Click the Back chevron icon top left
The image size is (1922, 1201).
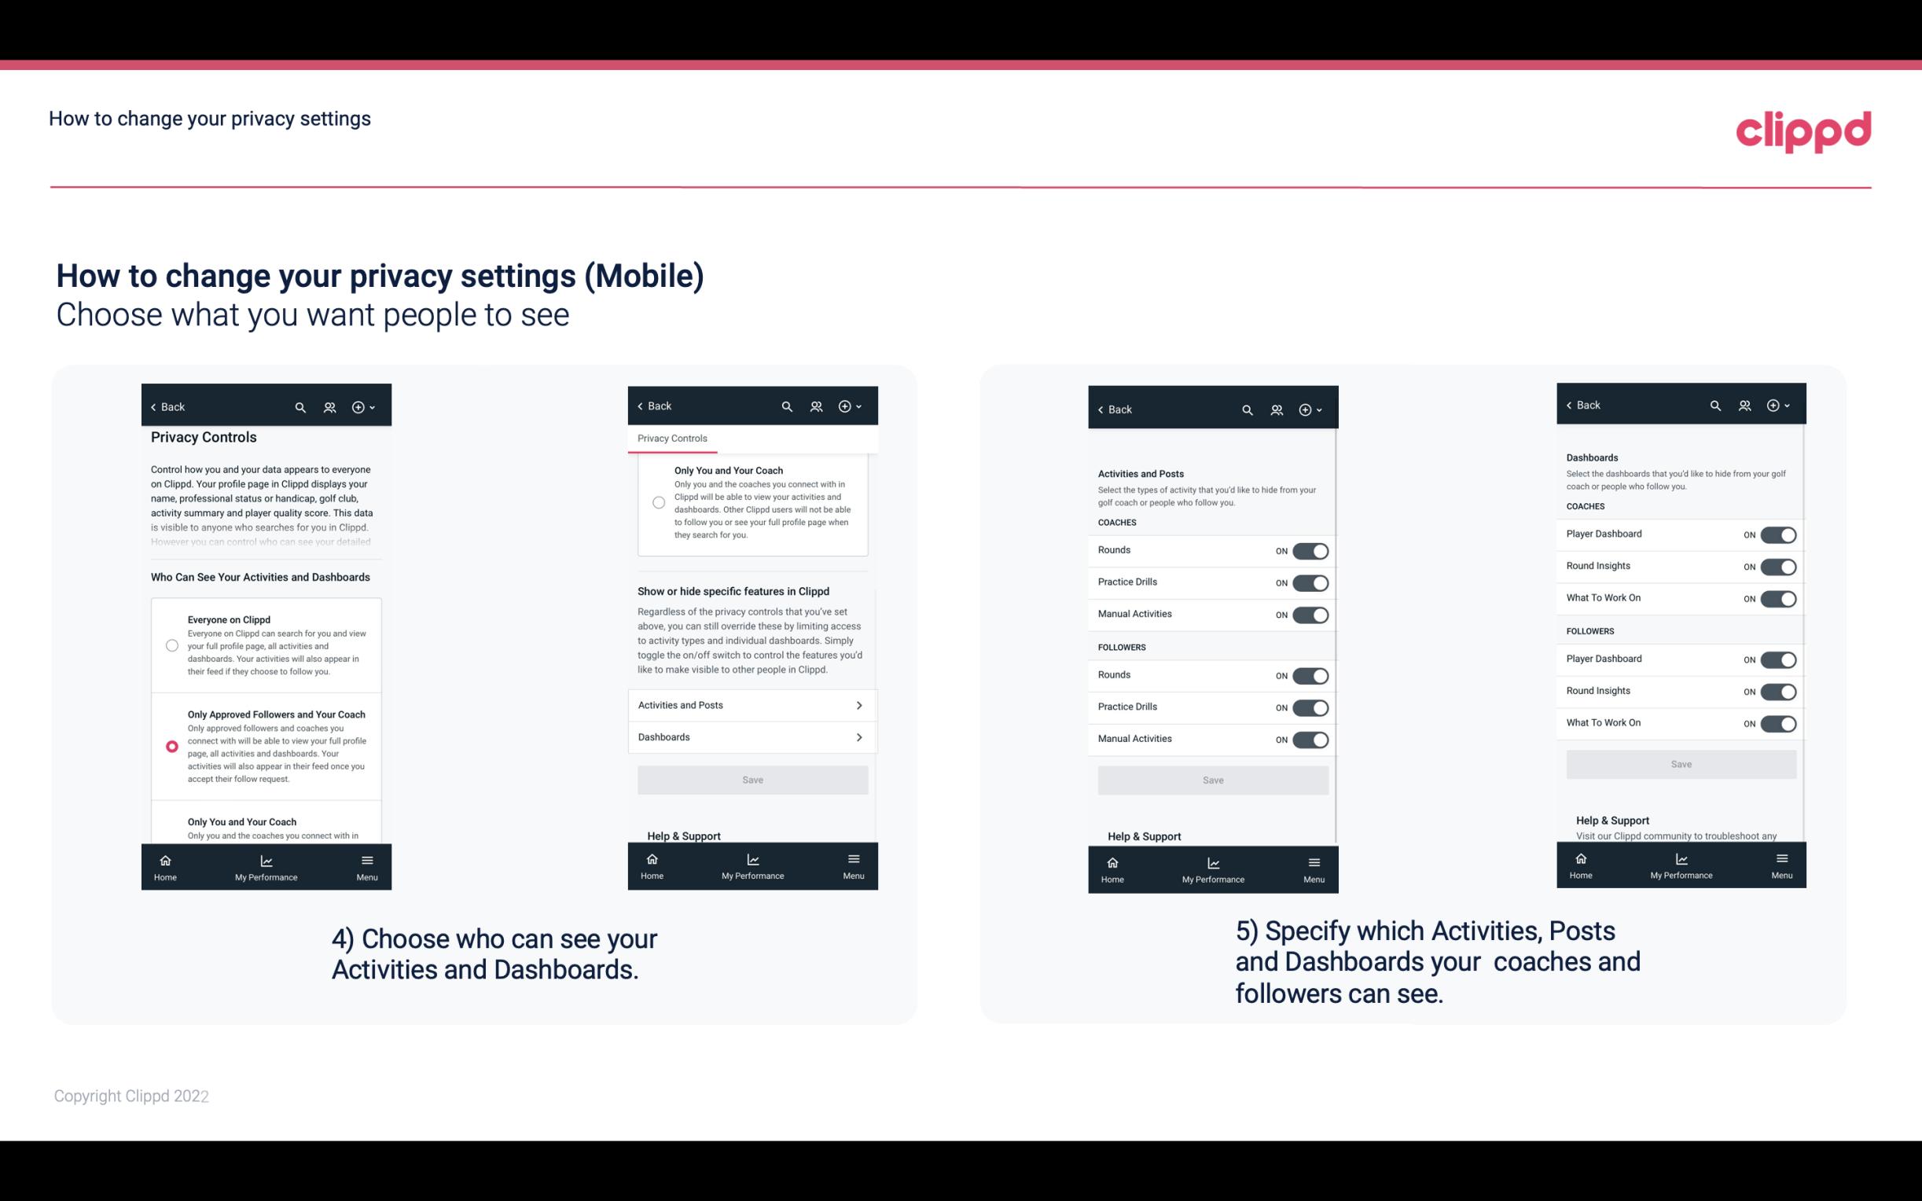153,406
